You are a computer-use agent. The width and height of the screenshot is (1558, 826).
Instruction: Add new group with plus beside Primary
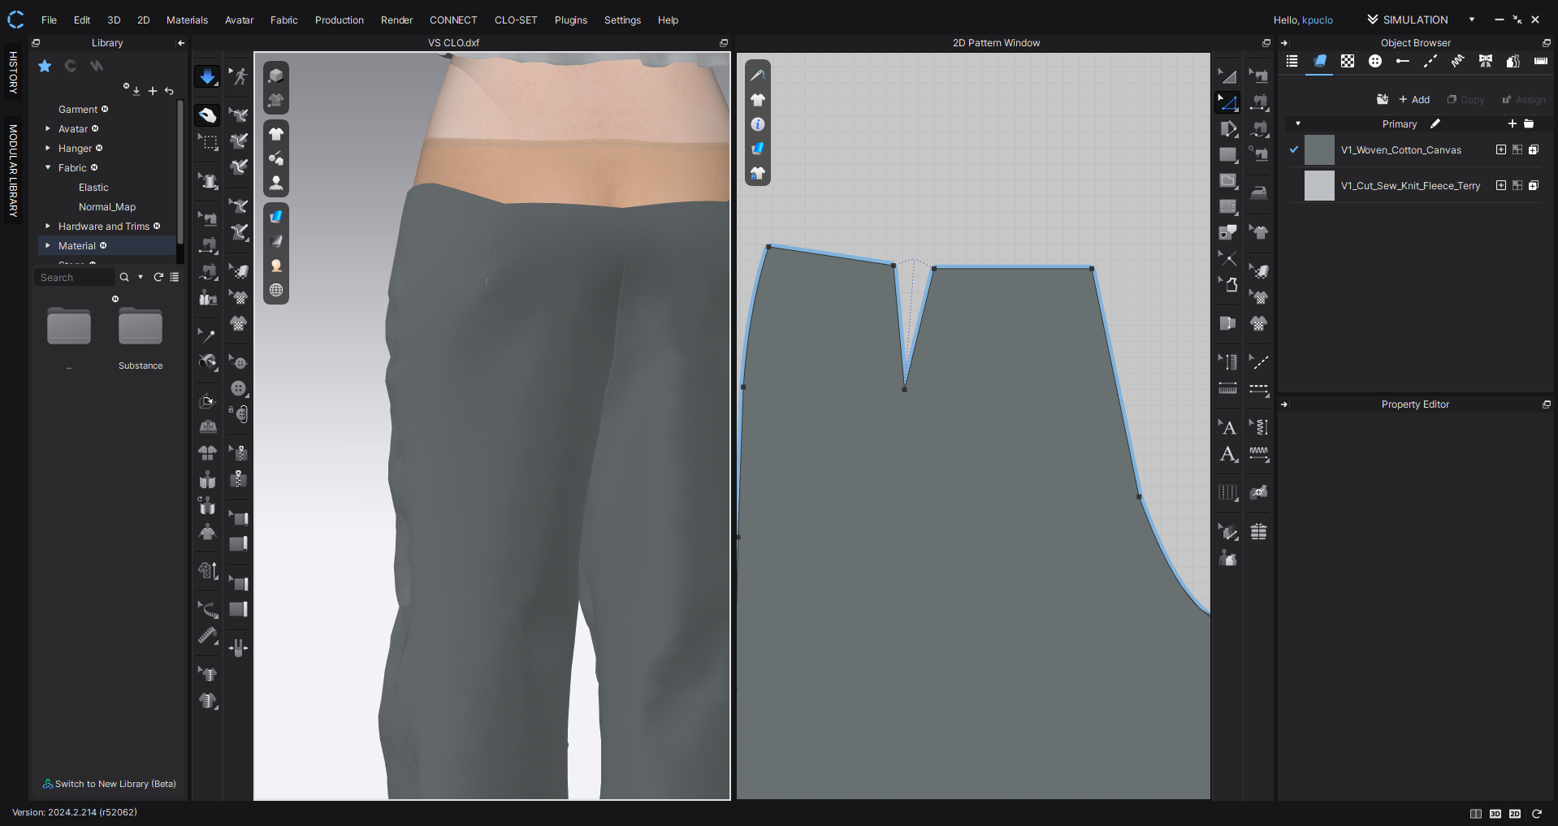[1513, 124]
